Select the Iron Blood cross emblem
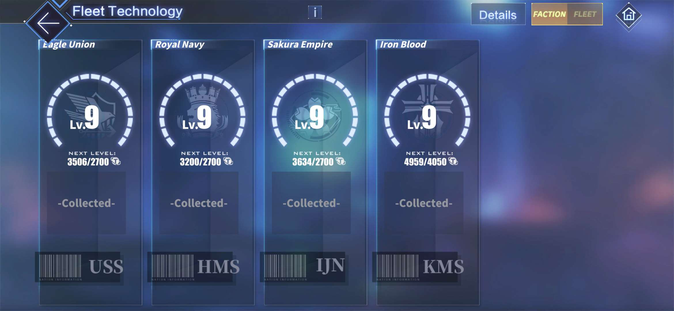The width and height of the screenshot is (674, 311). click(428, 112)
